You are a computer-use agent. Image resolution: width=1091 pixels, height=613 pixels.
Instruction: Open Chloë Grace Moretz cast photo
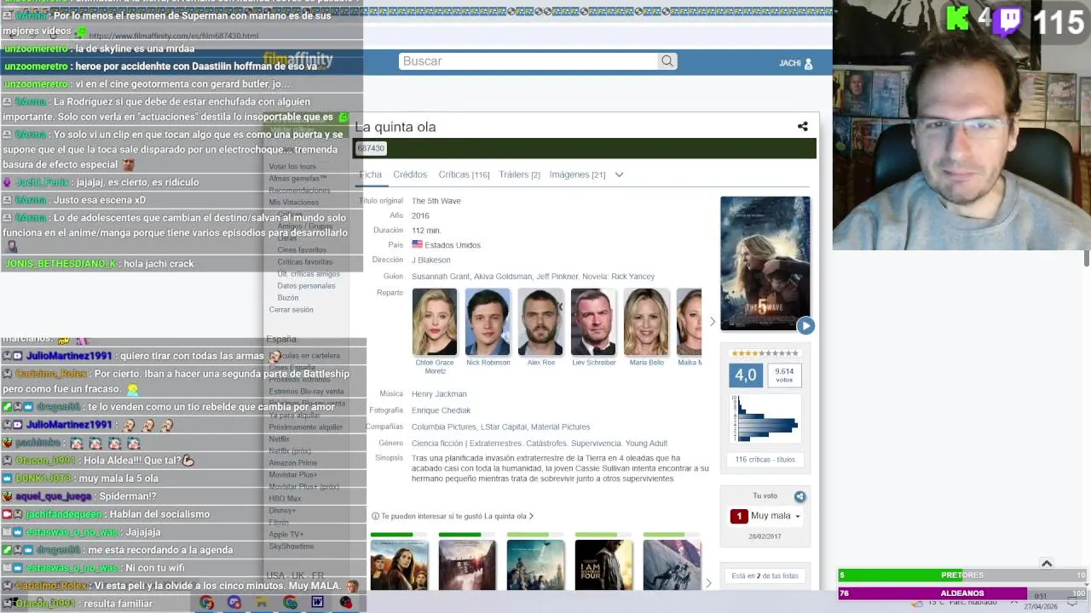coord(435,322)
